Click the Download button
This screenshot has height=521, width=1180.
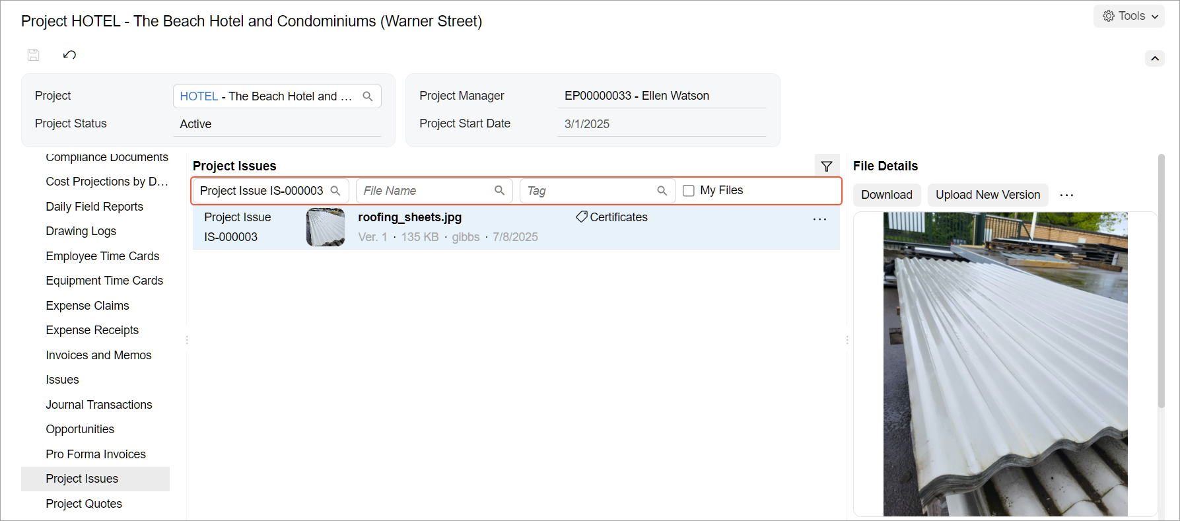886,195
